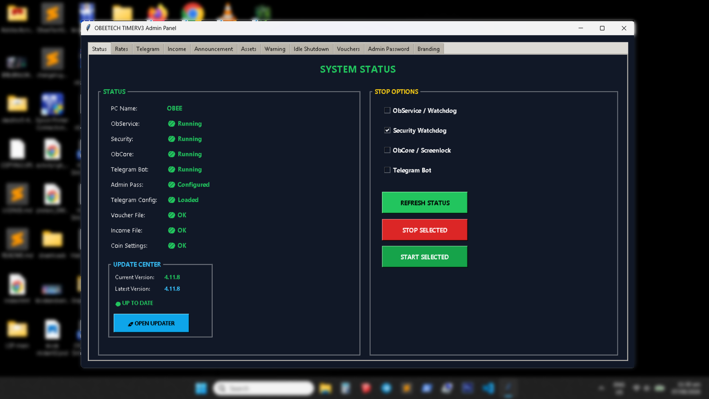Click the UPDATE CENTER group label
This screenshot has width=709, height=399.
(x=137, y=264)
